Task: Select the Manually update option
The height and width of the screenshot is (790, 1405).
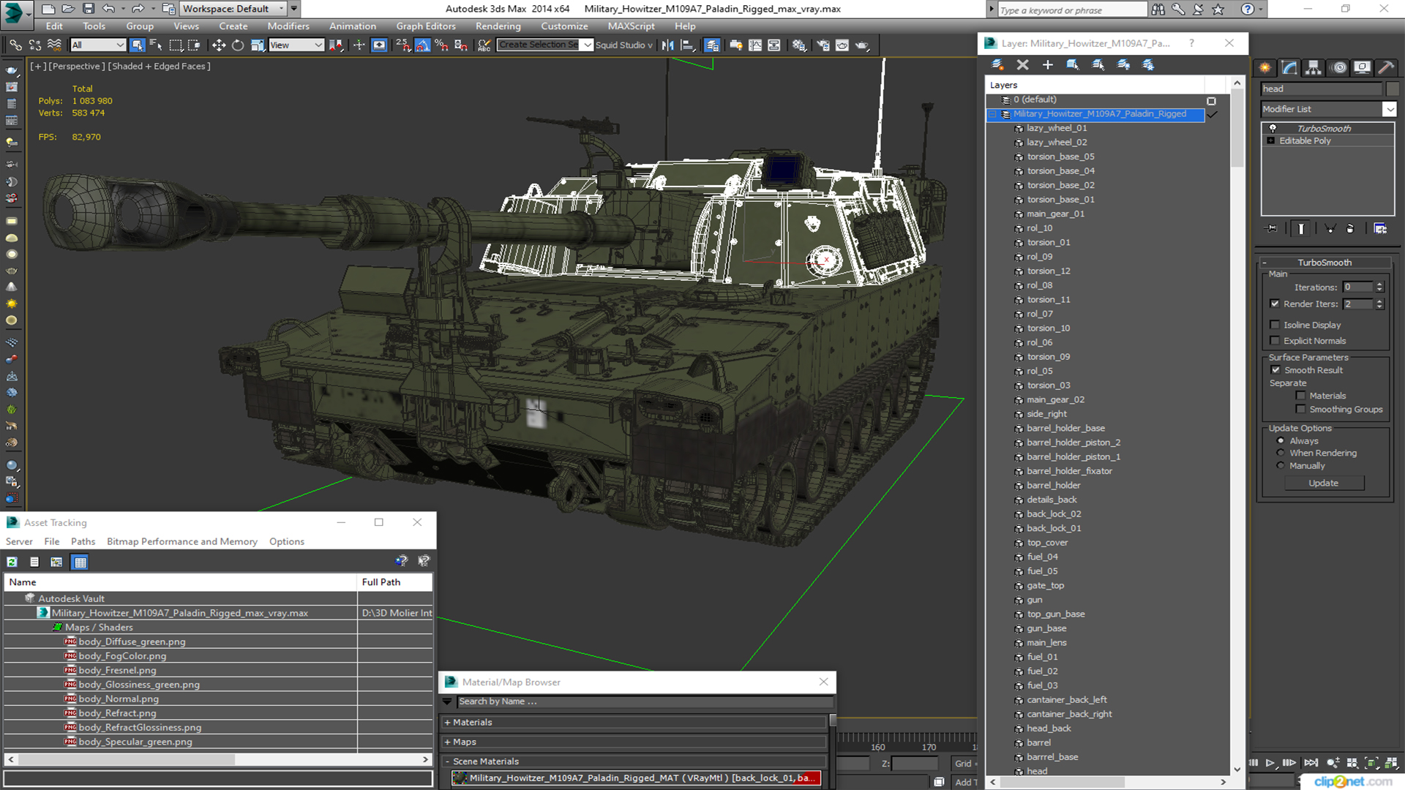Action: 1281,466
